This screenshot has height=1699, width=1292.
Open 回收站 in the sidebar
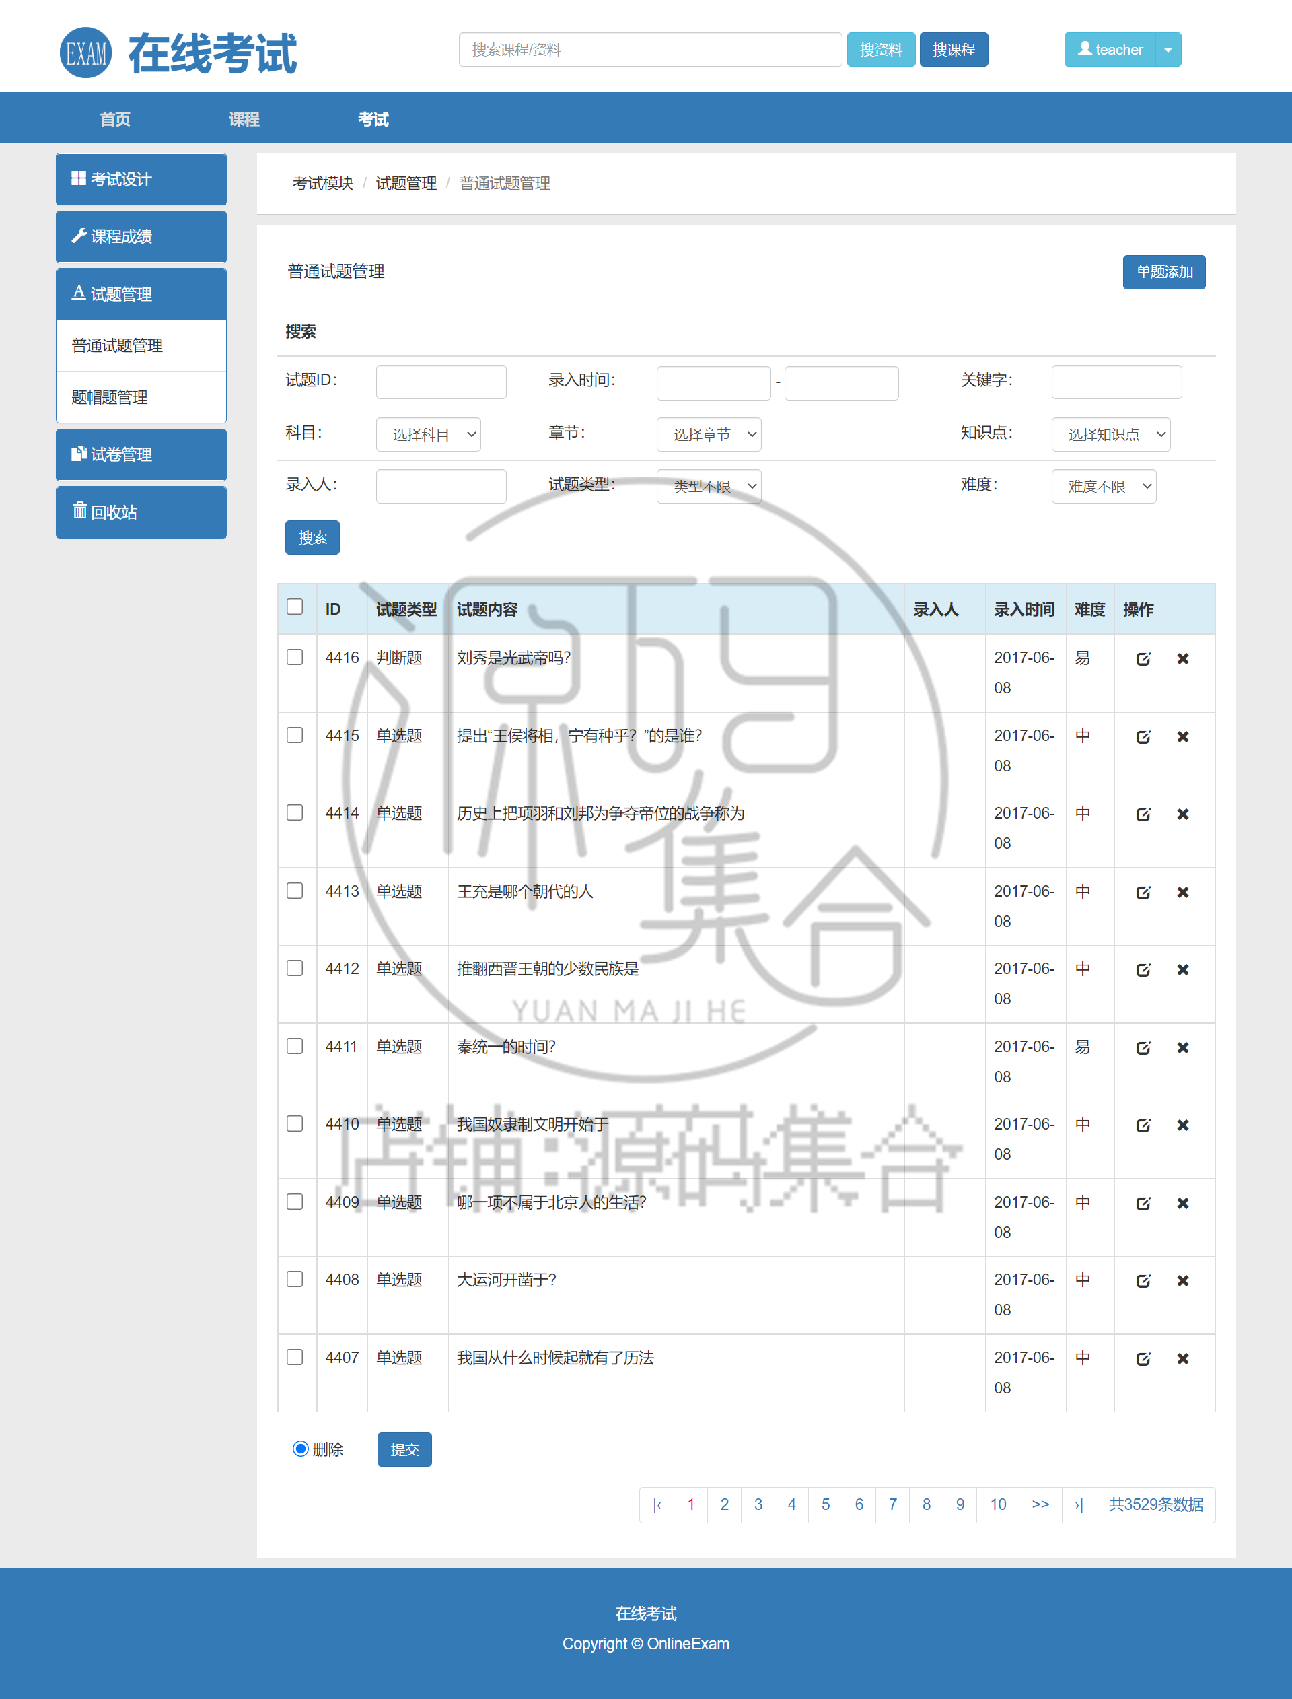click(141, 512)
